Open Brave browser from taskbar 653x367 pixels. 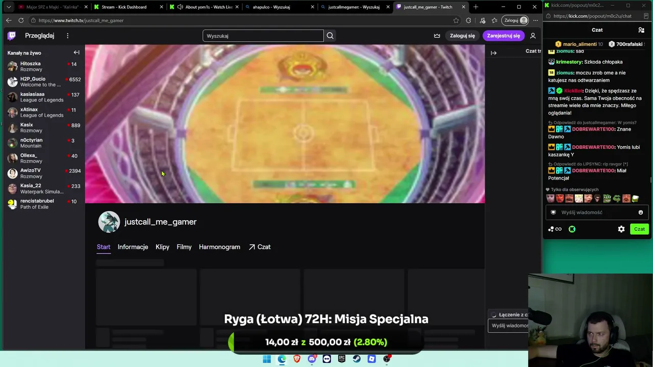click(x=297, y=359)
